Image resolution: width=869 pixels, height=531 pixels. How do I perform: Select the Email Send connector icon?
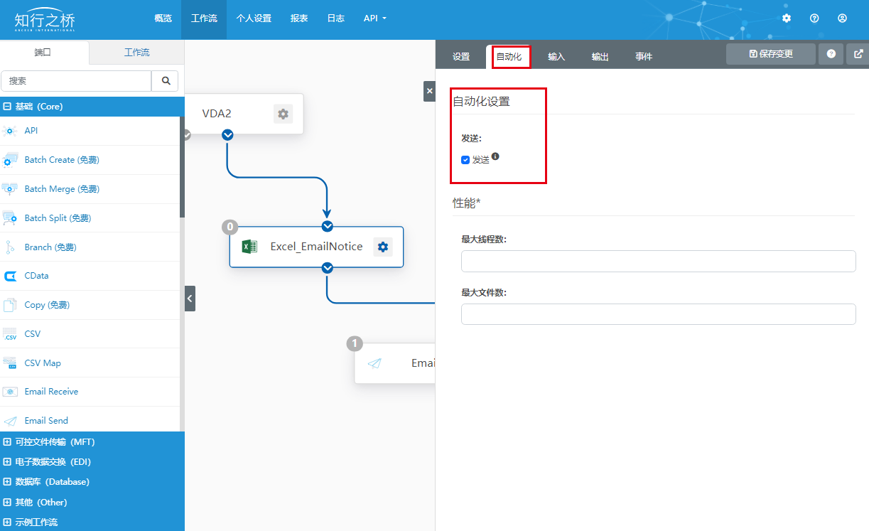click(x=11, y=421)
